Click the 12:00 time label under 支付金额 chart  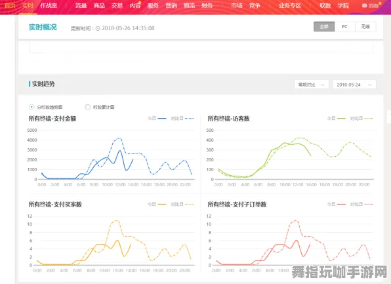coord(120,184)
